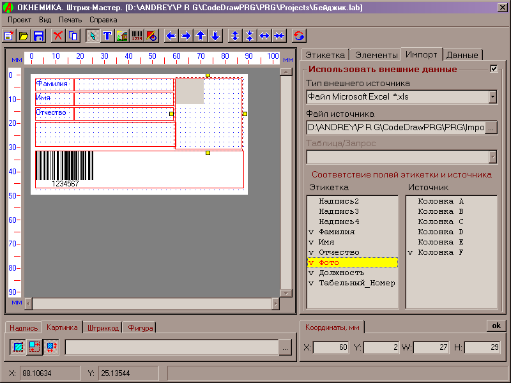This screenshot has width=511, height=383.
Task: Switch to the Штрихкод tab
Action: tap(102, 328)
